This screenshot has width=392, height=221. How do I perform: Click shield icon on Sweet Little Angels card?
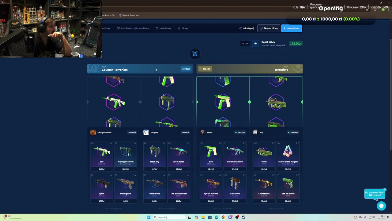click(x=297, y=143)
